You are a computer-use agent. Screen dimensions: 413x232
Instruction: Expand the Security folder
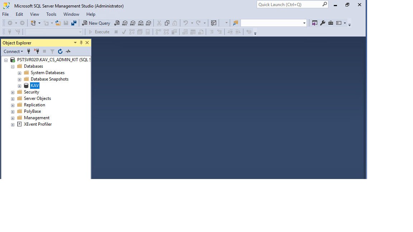pos(13,92)
